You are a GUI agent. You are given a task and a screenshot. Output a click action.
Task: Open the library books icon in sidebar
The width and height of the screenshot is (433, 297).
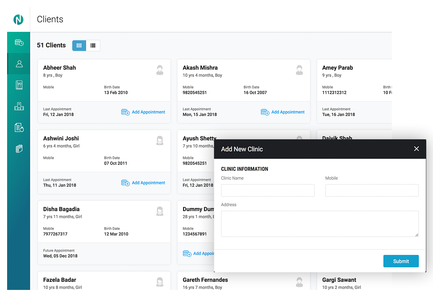coord(19,149)
